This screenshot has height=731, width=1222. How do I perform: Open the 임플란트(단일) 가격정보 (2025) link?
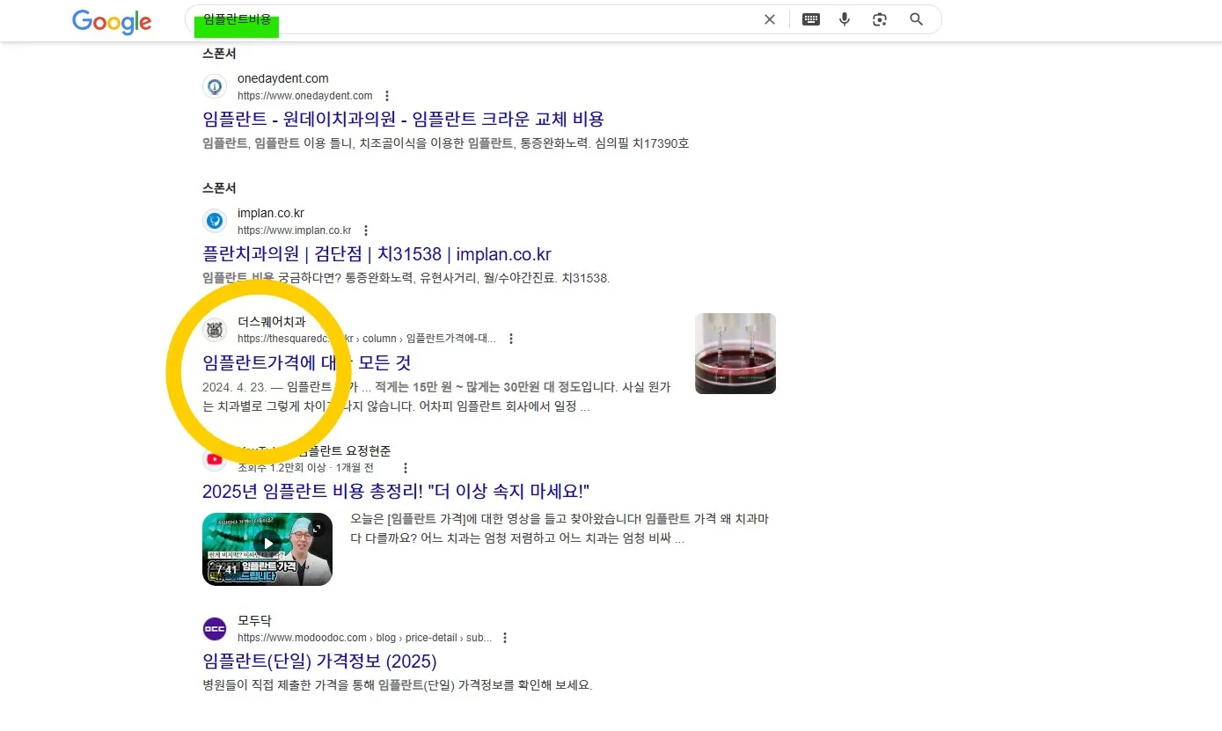[319, 661]
